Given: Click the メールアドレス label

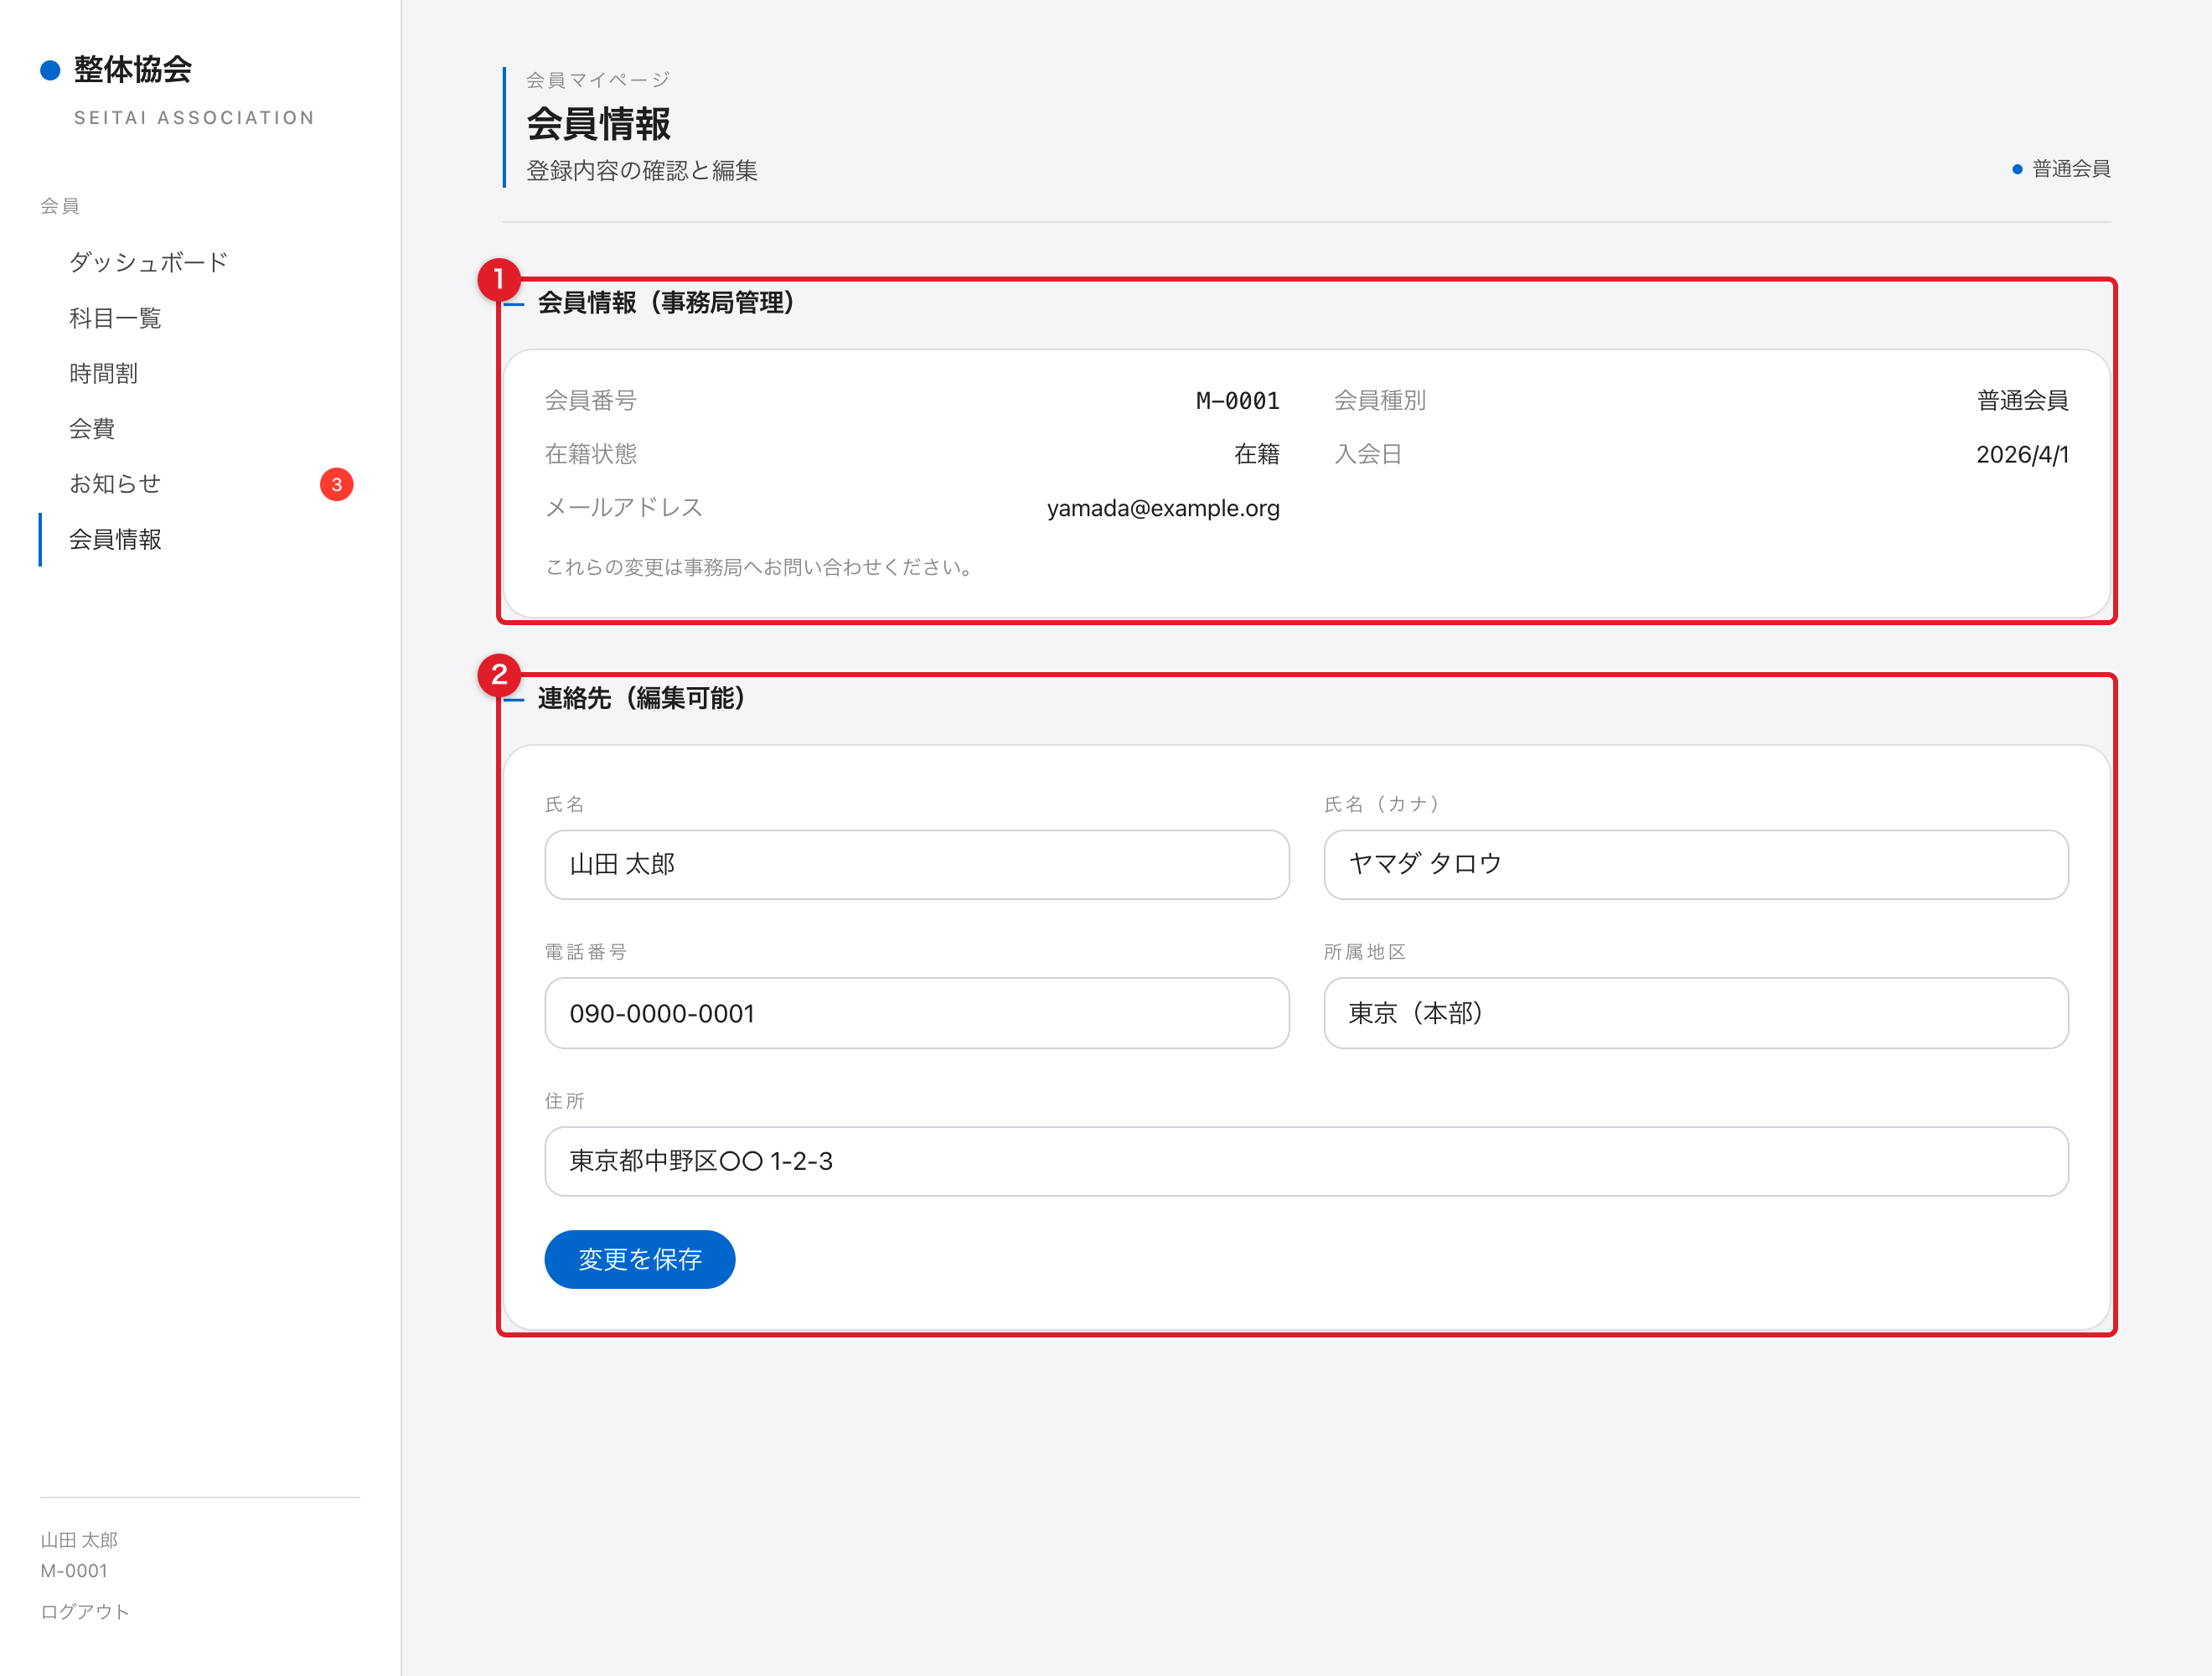Looking at the screenshot, I should pyautogui.click(x=624, y=508).
